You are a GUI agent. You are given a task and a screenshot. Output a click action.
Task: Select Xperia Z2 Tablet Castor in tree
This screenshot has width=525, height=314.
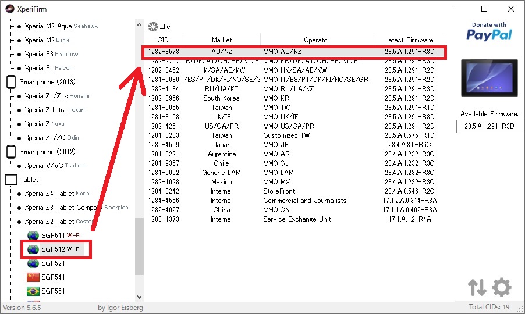pyautogui.click(x=58, y=222)
